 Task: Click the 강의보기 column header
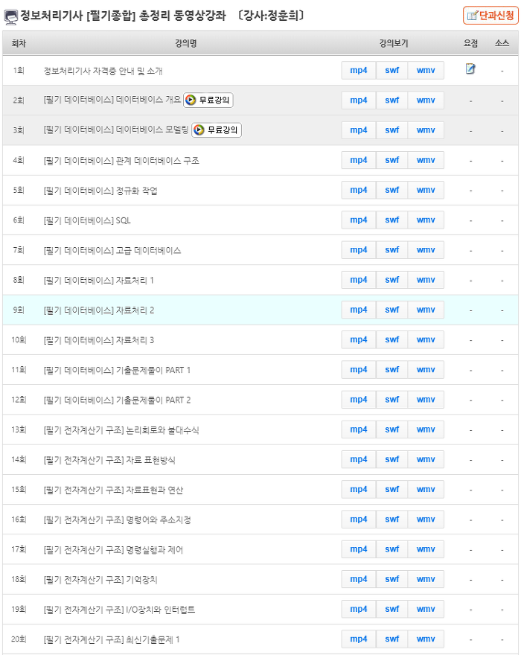point(393,43)
